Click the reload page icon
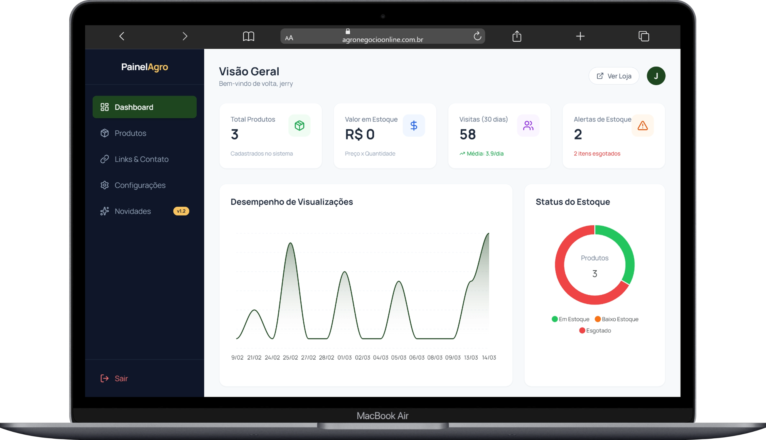The height and width of the screenshot is (440, 766). pos(477,36)
